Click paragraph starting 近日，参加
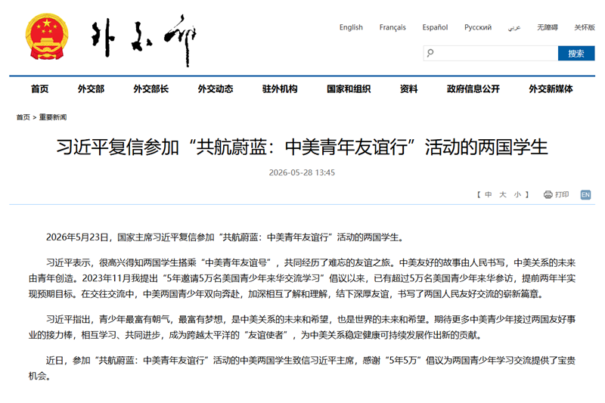The image size is (605, 403). (302, 368)
